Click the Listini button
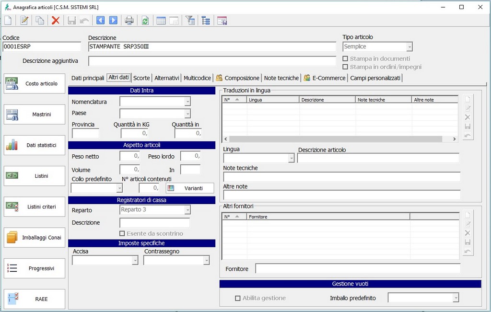This screenshot has height=312, width=491. 35,176
